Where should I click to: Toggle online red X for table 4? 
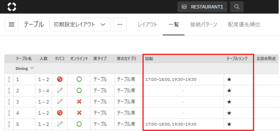pos(79,113)
